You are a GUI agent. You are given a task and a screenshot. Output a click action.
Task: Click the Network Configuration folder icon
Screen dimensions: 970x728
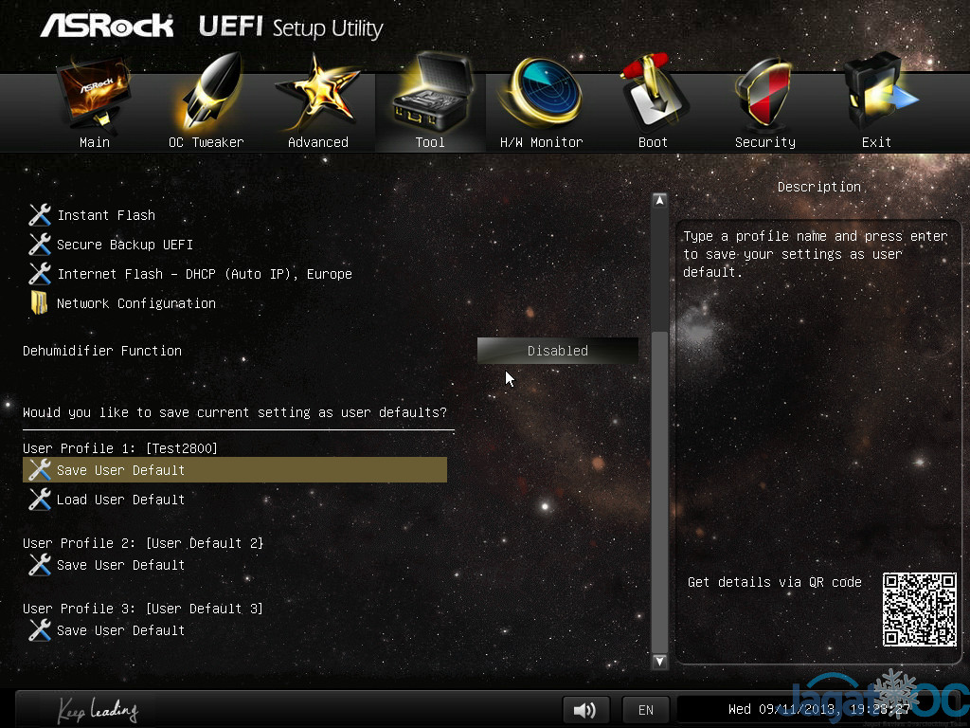(x=40, y=303)
